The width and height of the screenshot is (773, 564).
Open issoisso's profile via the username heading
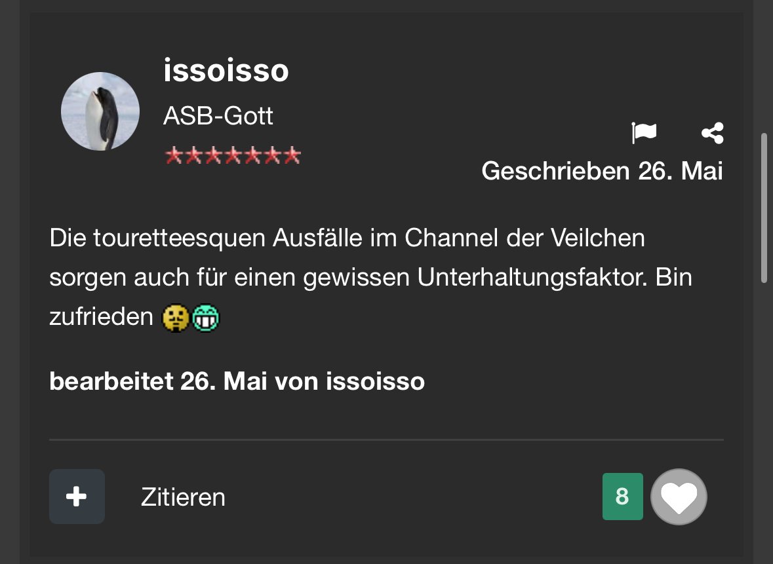point(226,71)
